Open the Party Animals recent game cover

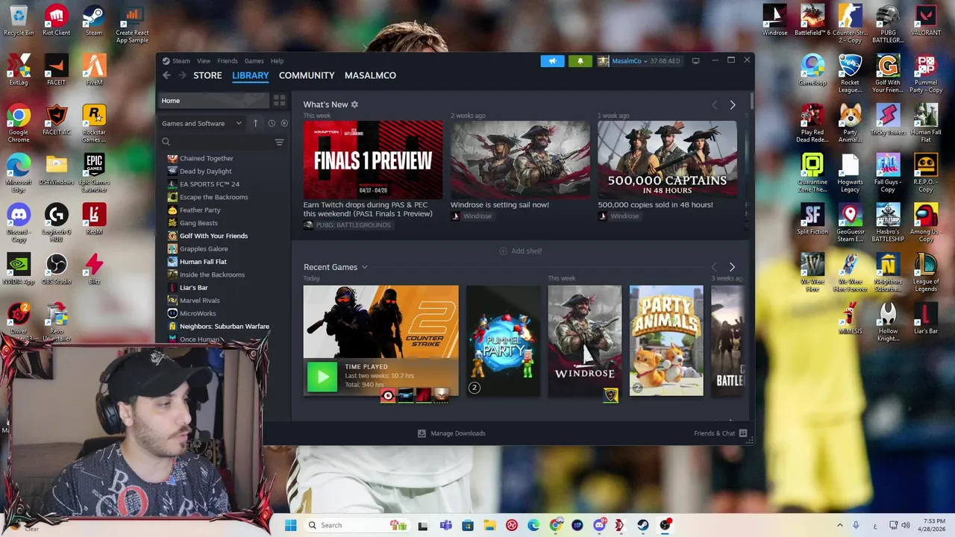[x=666, y=341]
